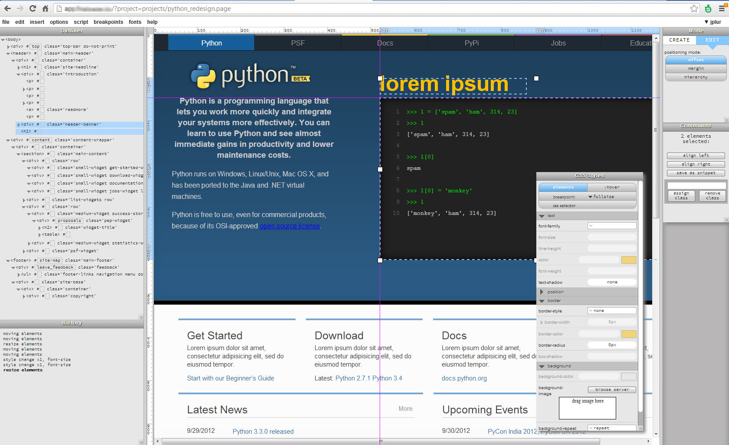Expand the position section in CSS Styles
The image size is (729, 445).
pos(542,292)
